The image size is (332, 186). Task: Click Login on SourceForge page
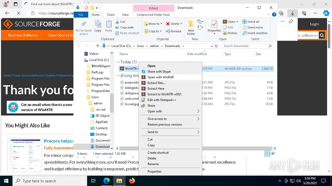point(314,24)
